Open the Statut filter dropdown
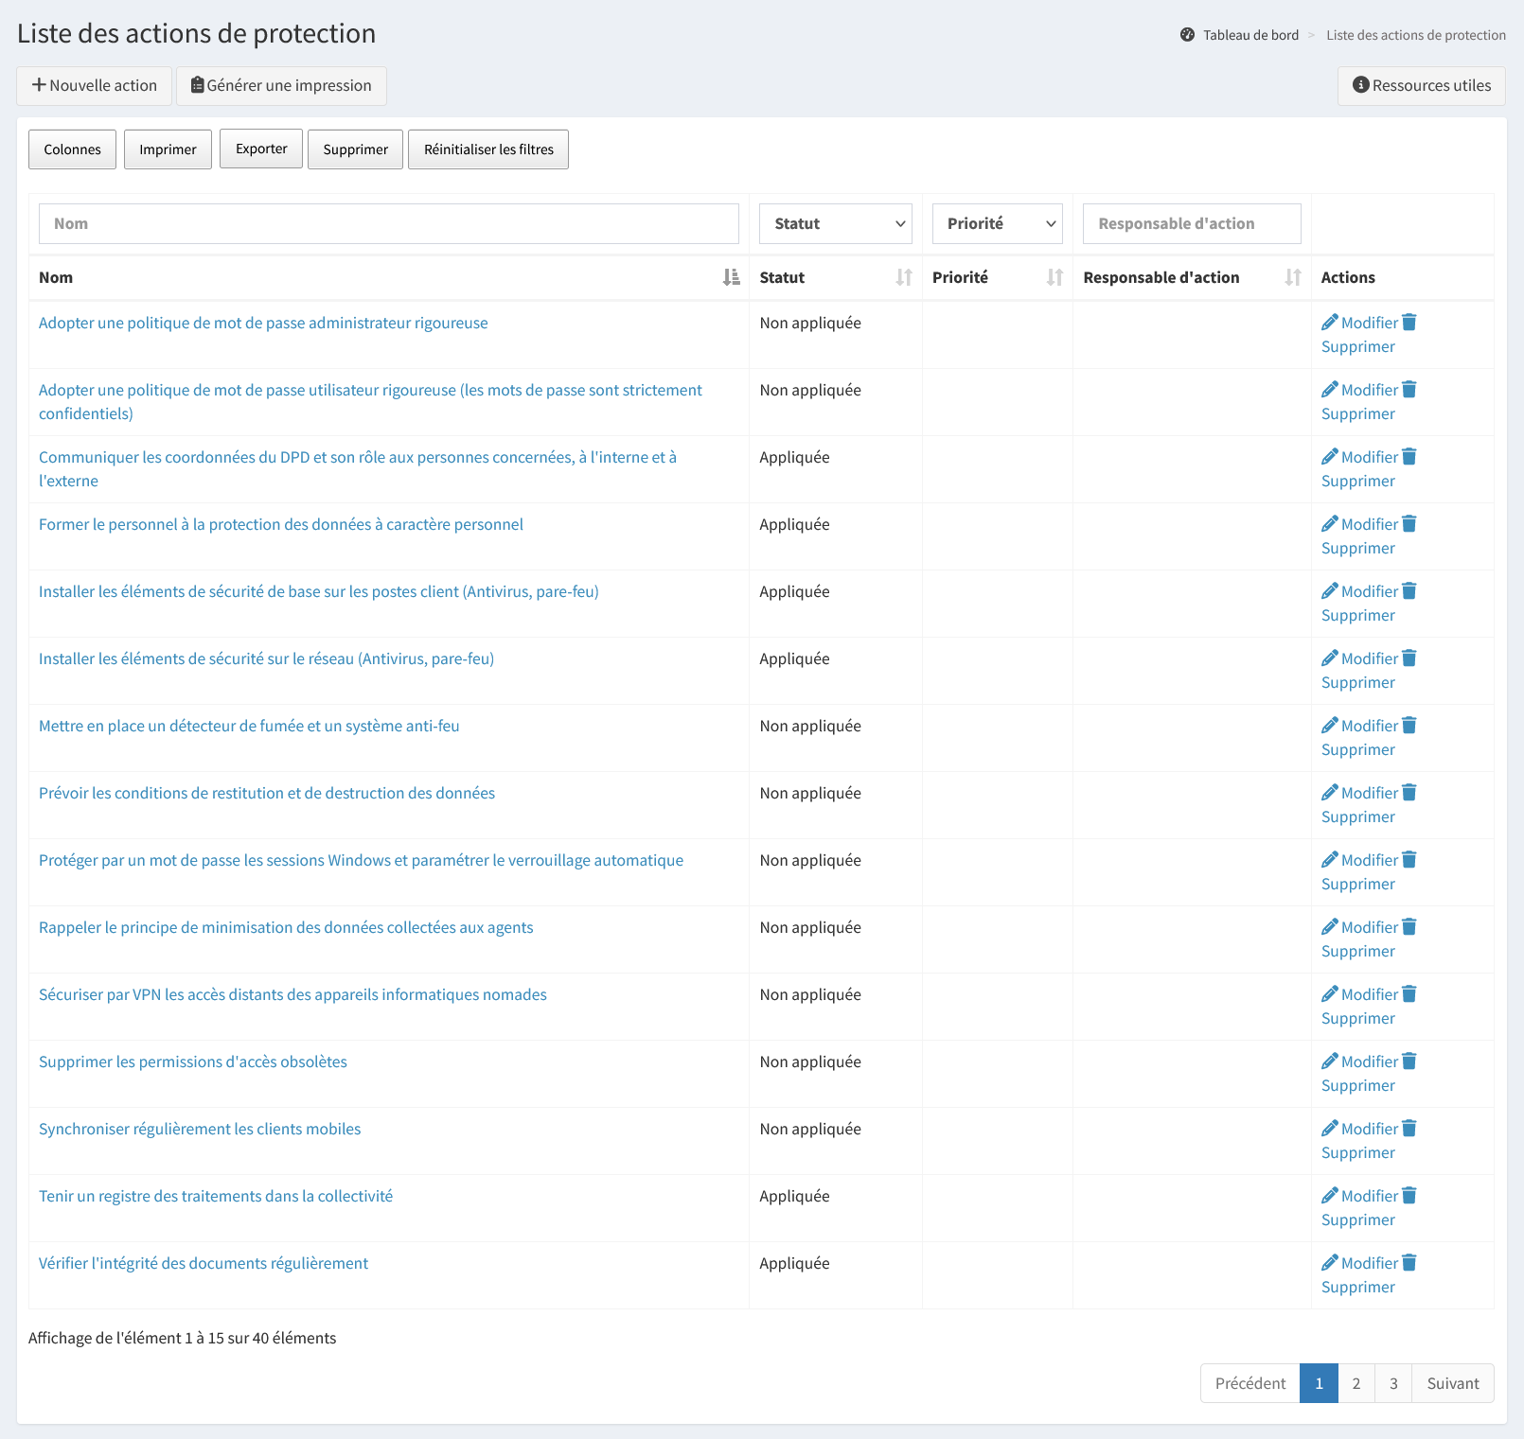This screenshot has height=1439, width=1524. tap(835, 224)
